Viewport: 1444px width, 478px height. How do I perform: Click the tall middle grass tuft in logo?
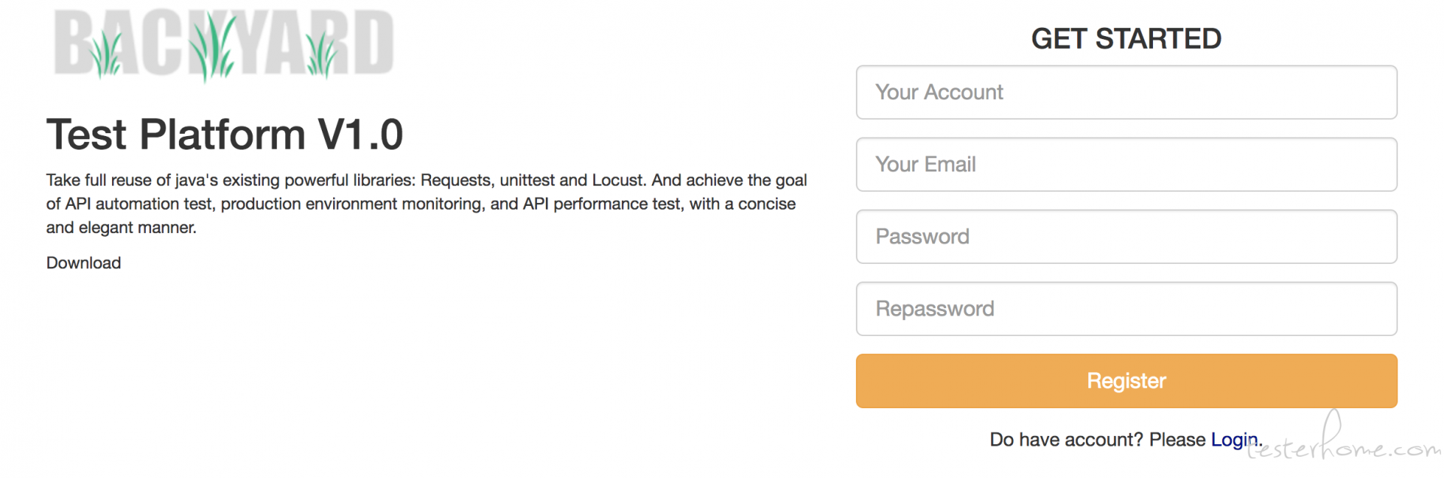pos(212,47)
